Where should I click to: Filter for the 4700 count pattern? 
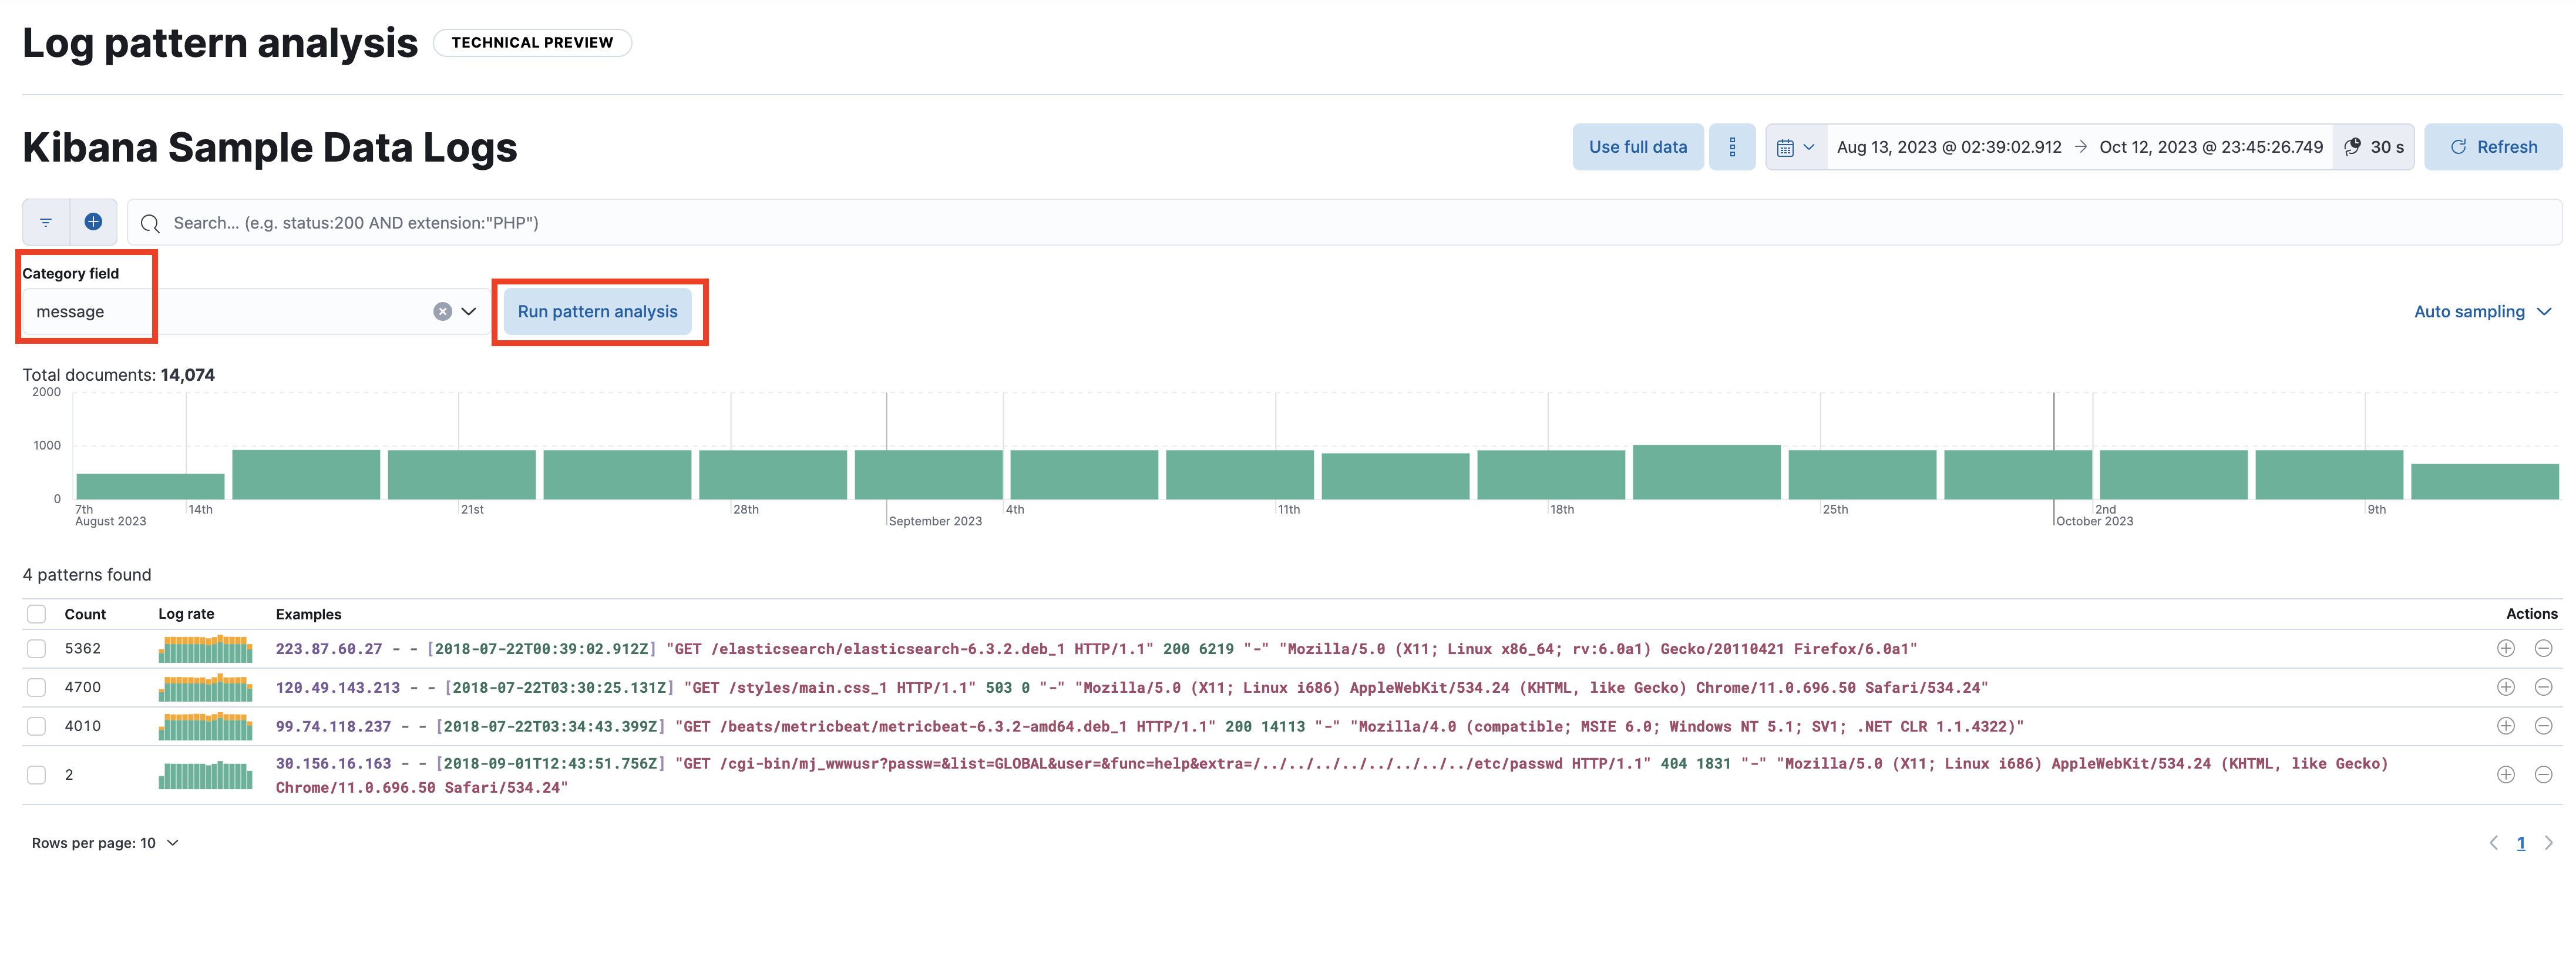pyautogui.click(x=2505, y=688)
